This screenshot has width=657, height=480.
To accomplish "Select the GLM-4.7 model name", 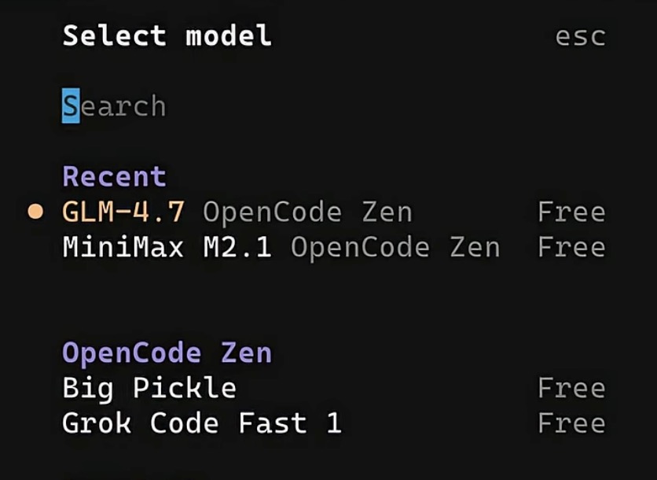I will [x=123, y=212].
